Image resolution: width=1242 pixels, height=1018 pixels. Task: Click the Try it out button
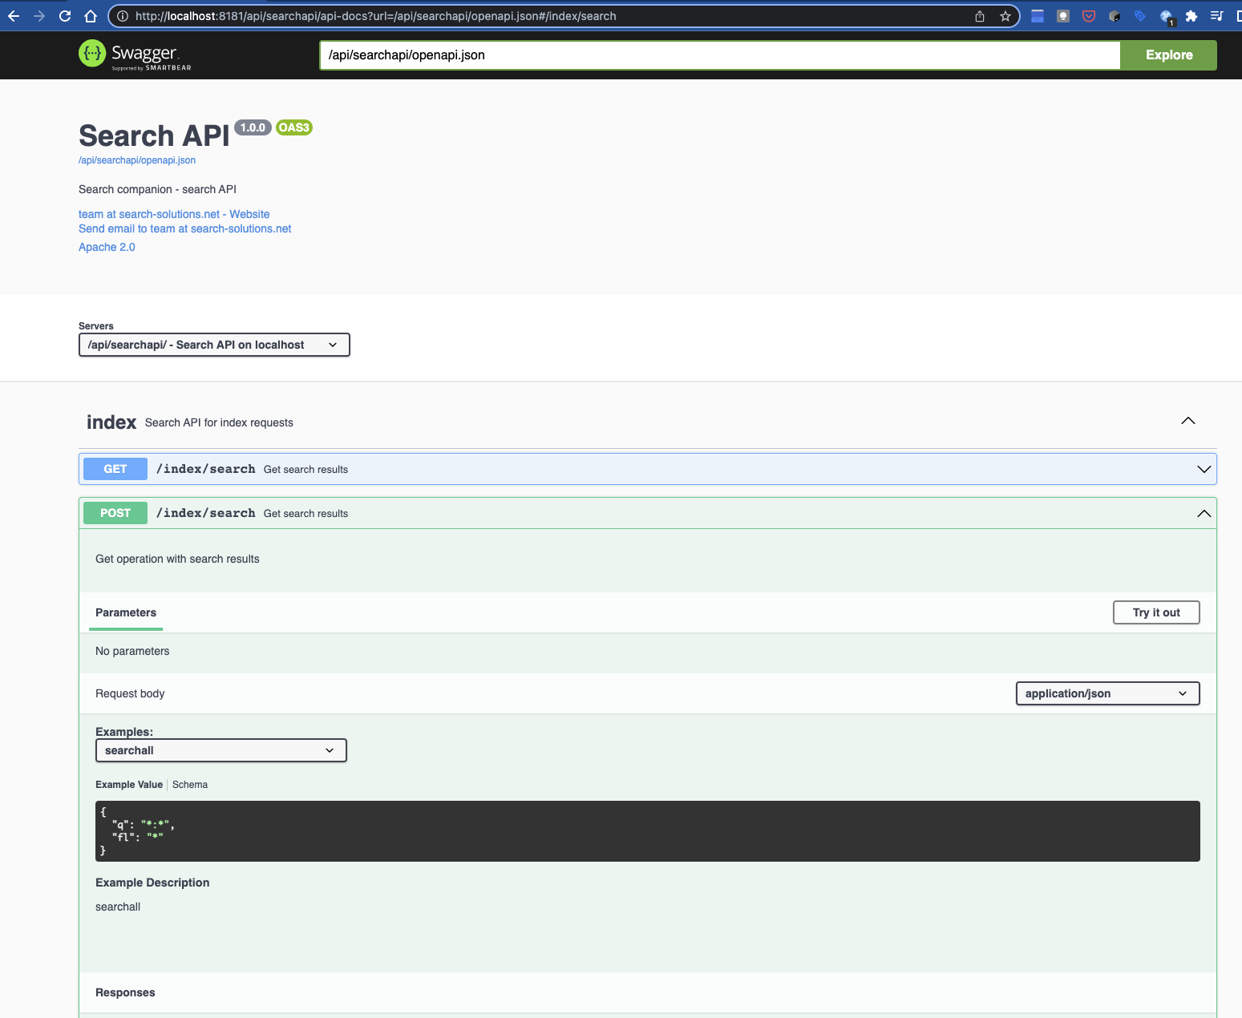click(x=1155, y=612)
